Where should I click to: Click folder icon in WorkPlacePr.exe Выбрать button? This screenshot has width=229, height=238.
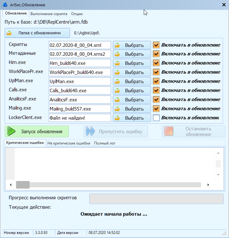coord(117,72)
